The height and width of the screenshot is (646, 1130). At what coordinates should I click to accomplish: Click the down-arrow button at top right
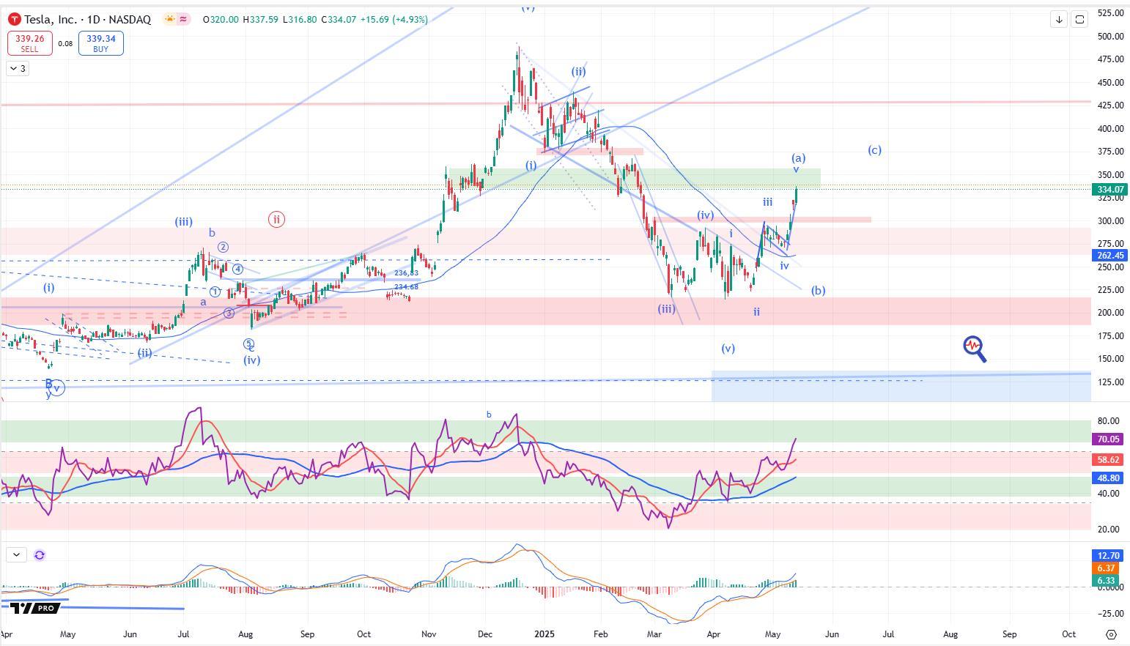(x=1059, y=20)
